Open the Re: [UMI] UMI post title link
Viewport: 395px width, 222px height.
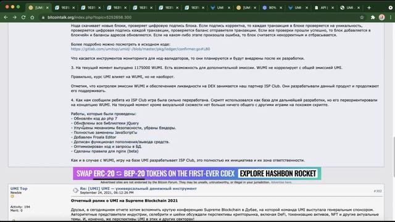pos(138,189)
